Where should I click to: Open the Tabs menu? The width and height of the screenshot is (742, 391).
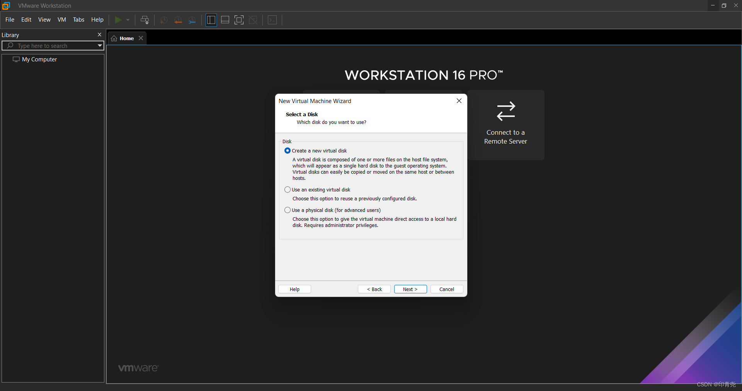click(78, 20)
